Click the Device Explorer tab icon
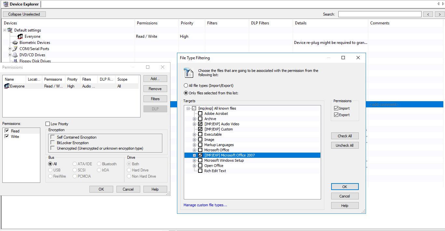 [6, 4]
